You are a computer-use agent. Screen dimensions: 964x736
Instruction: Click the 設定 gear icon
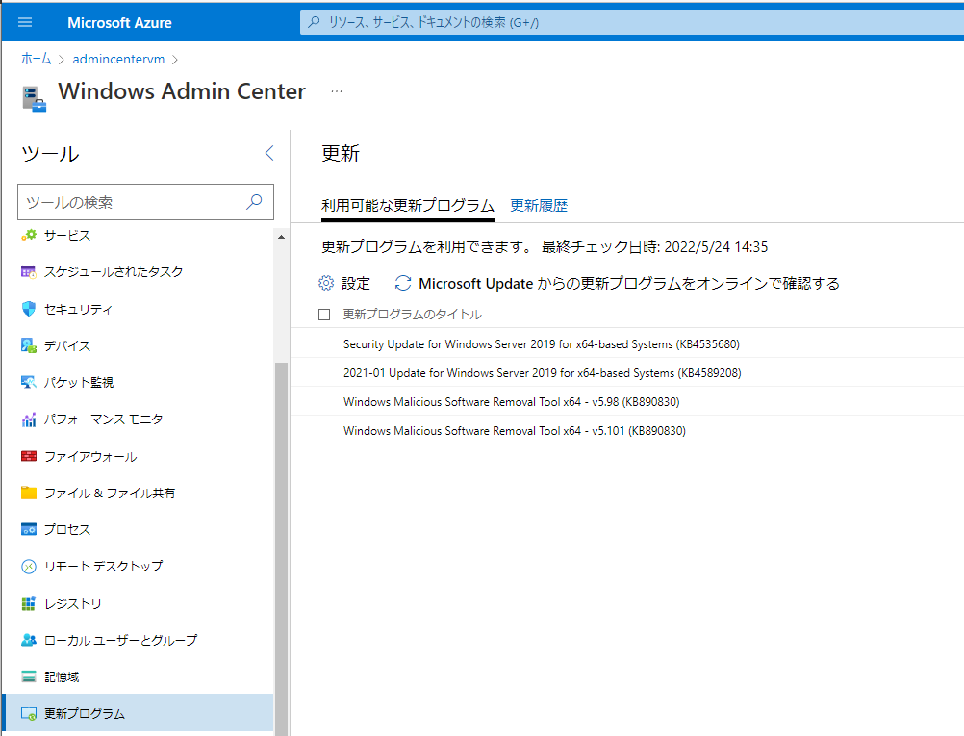pos(326,283)
